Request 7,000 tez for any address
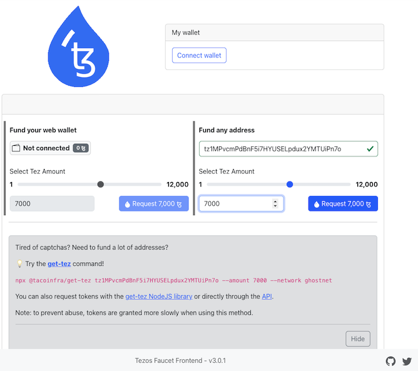The width and height of the screenshot is (418, 371). pyautogui.click(x=343, y=203)
